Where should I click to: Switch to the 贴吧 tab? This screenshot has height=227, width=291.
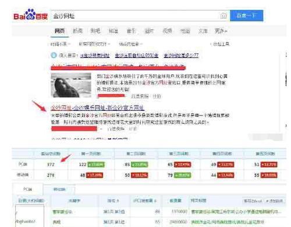95,31
